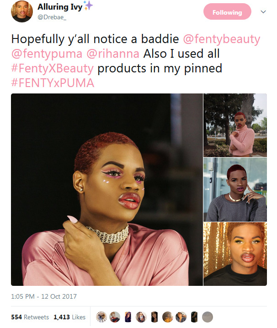The image size is (277, 328).
Task: Click the gray blank liker avatar
Action: click(x=208, y=317)
